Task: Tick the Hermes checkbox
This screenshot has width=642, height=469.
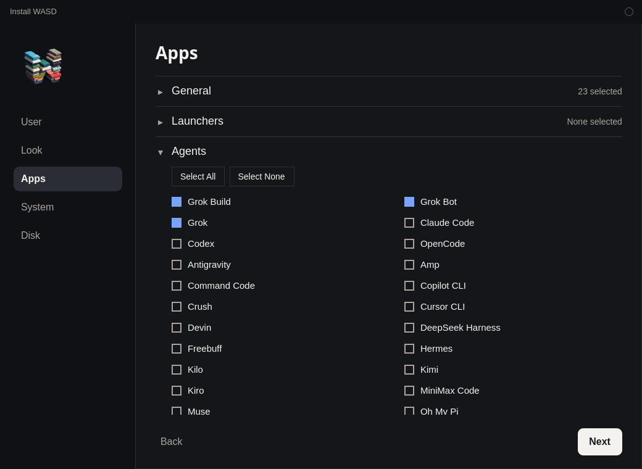Action: pyautogui.click(x=409, y=349)
